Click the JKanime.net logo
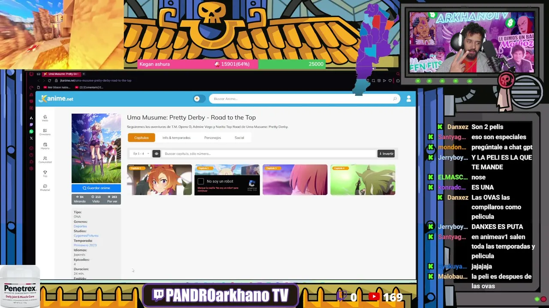Screen dimensions: 549x308 (56, 99)
